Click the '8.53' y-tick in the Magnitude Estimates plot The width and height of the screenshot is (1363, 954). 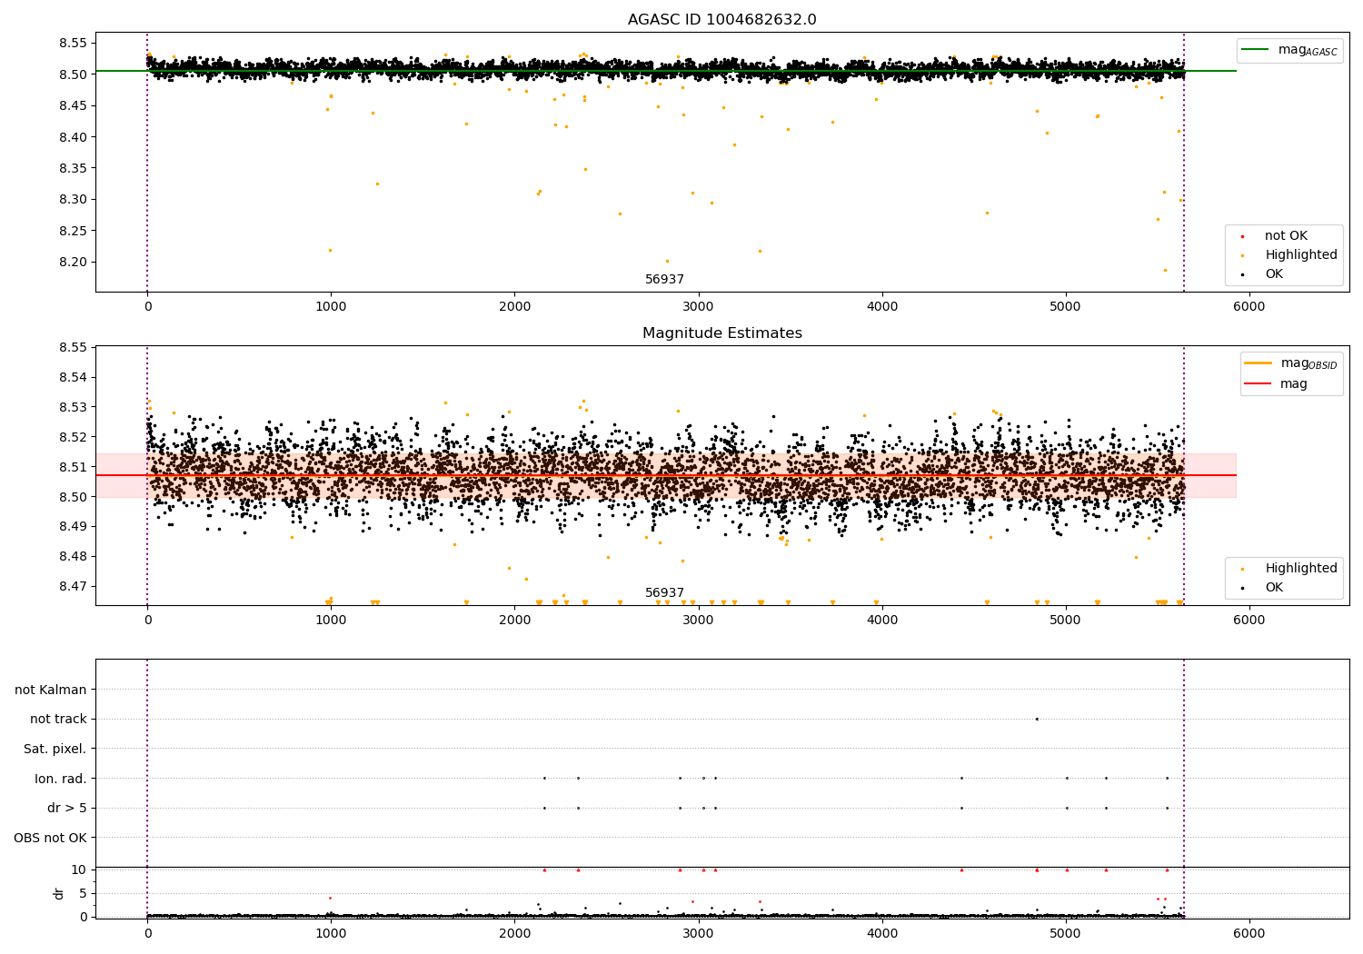click(x=72, y=408)
